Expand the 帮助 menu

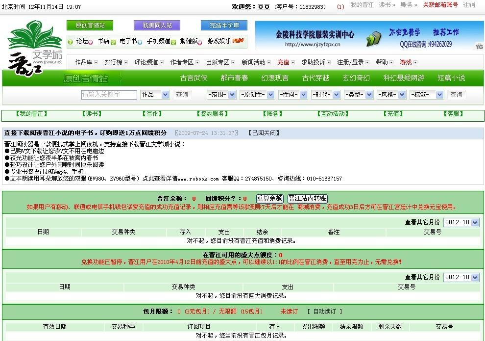tap(385, 62)
